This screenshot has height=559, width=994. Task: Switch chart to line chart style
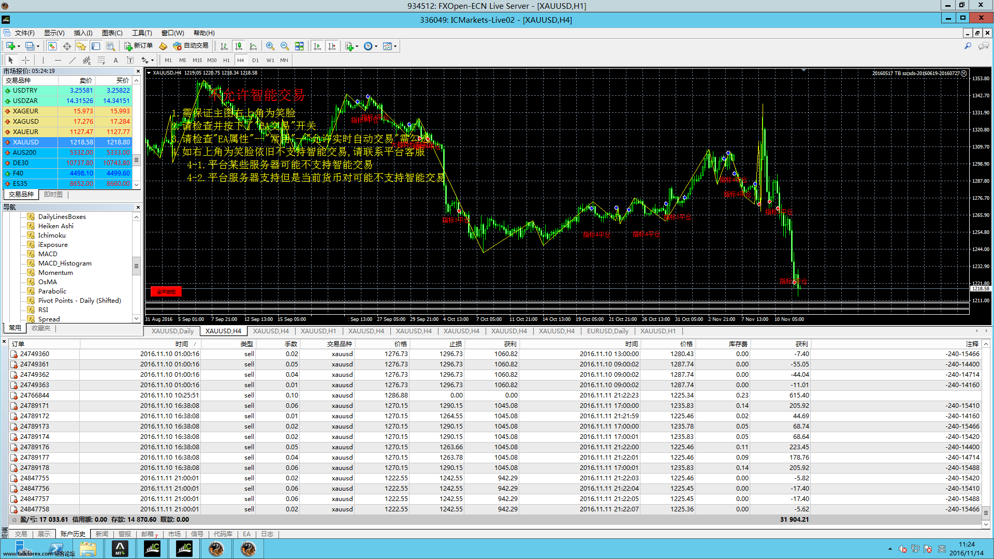click(x=253, y=46)
